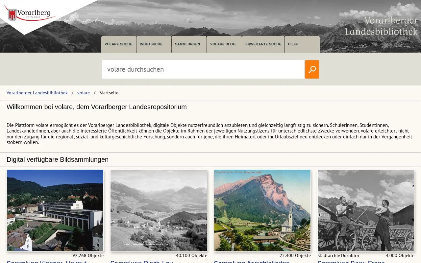This screenshot has width=421, height=263.
Task: Open the Sammlung Beer, Franz thumbnail
Action: (366, 210)
